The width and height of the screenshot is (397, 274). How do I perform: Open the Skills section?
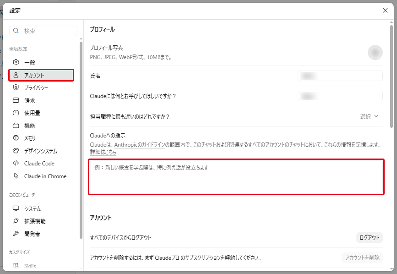41,266
